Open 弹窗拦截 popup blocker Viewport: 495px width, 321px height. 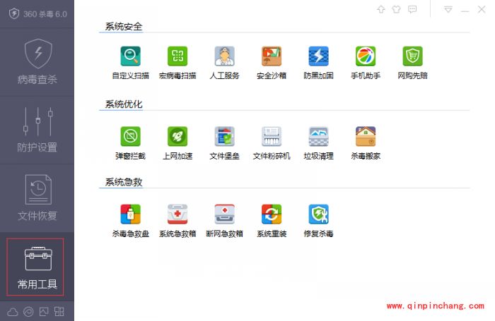[130, 143]
